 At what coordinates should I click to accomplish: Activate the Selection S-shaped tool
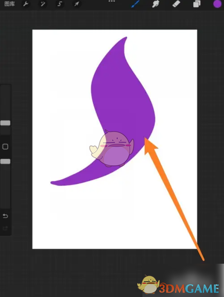click(x=59, y=4)
